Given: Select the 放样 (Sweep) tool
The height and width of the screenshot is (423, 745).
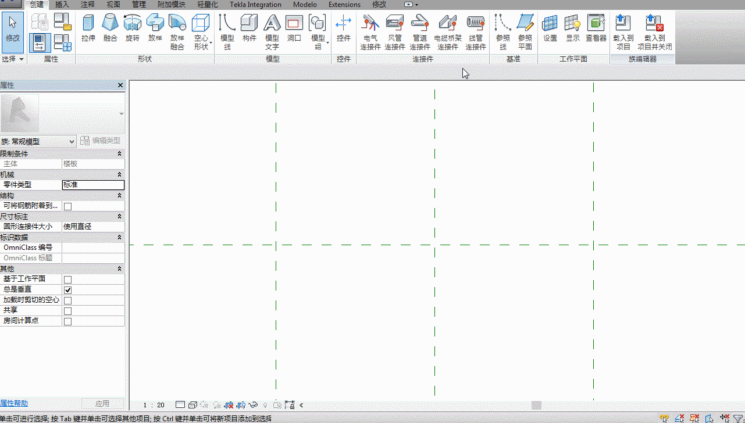Looking at the screenshot, I should point(155,28).
